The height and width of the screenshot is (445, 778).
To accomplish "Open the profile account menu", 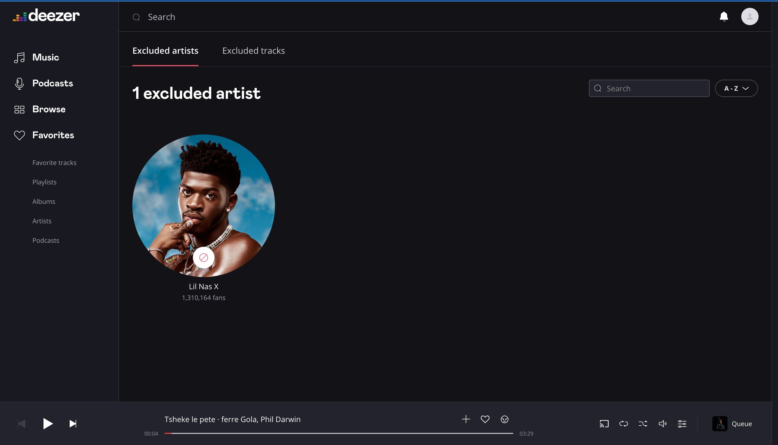I will click(x=750, y=16).
